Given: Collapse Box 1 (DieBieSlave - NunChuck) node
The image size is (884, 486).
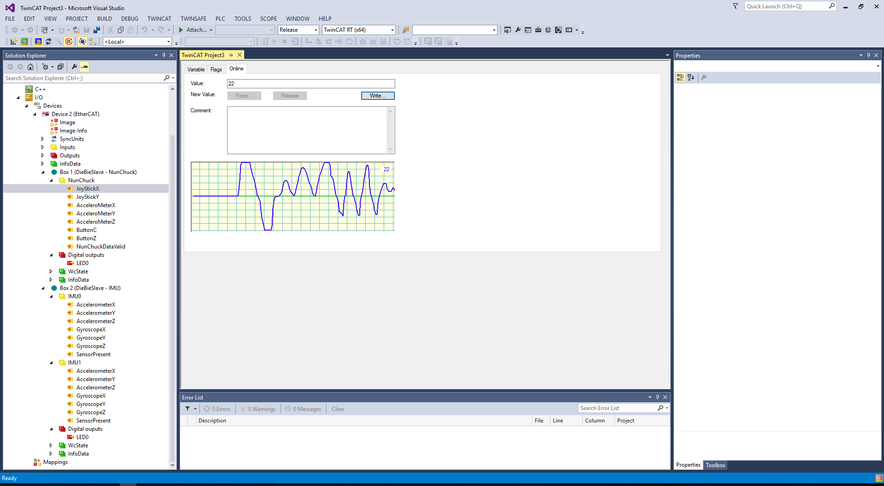Looking at the screenshot, I should click(43, 172).
